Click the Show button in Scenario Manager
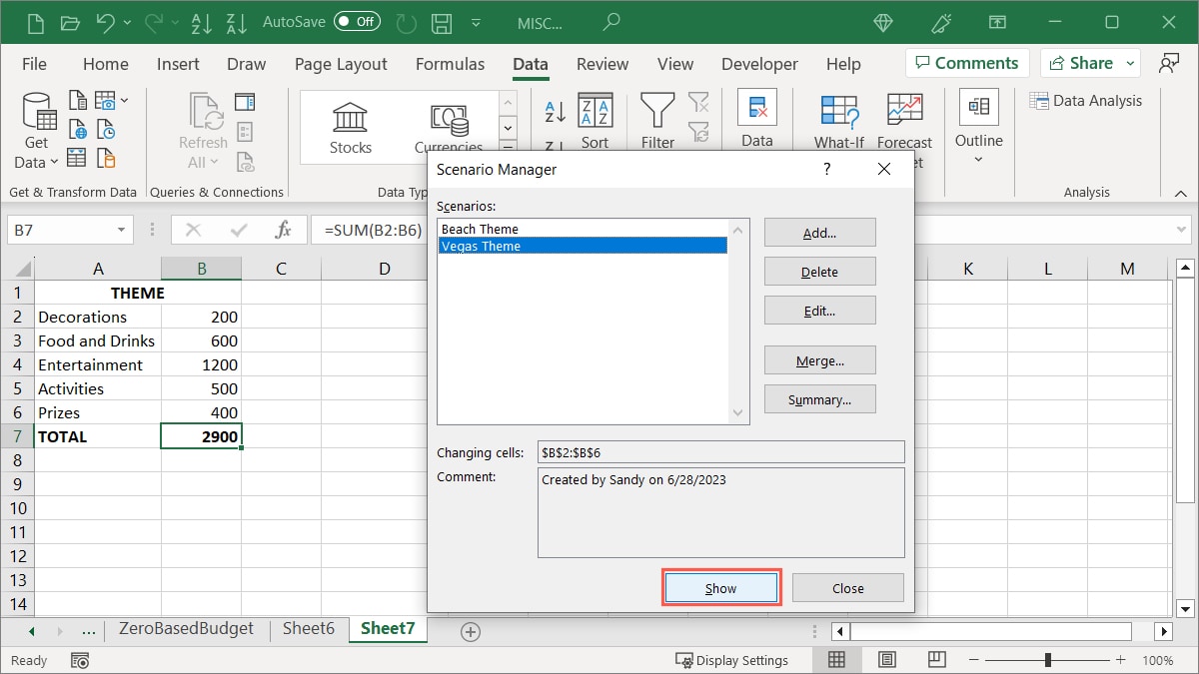 [721, 587]
